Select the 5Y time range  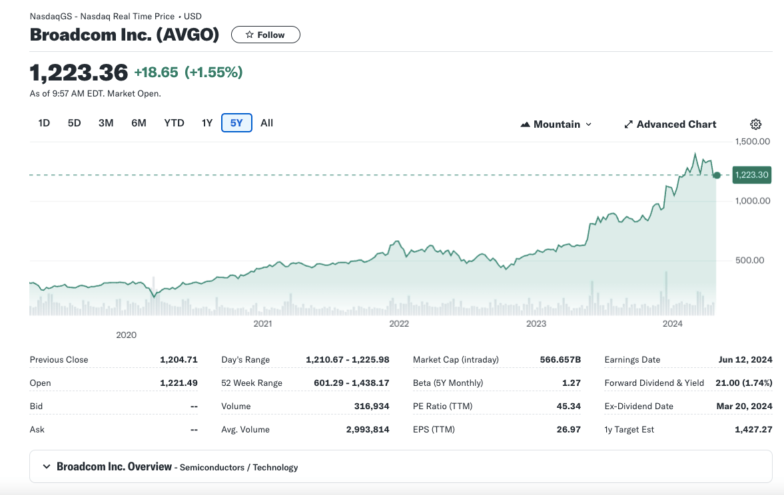pos(236,123)
